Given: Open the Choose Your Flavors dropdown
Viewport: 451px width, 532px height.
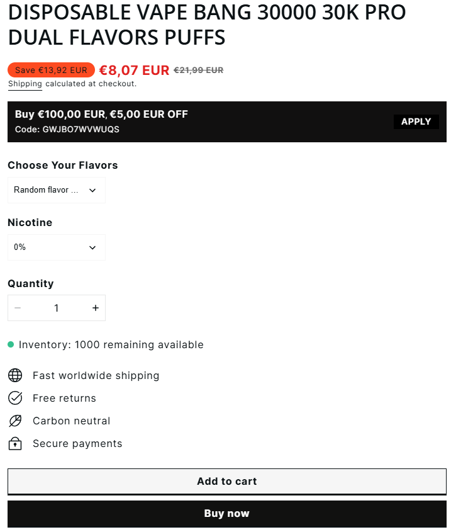Looking at the screenshot, I should [57, 190].
